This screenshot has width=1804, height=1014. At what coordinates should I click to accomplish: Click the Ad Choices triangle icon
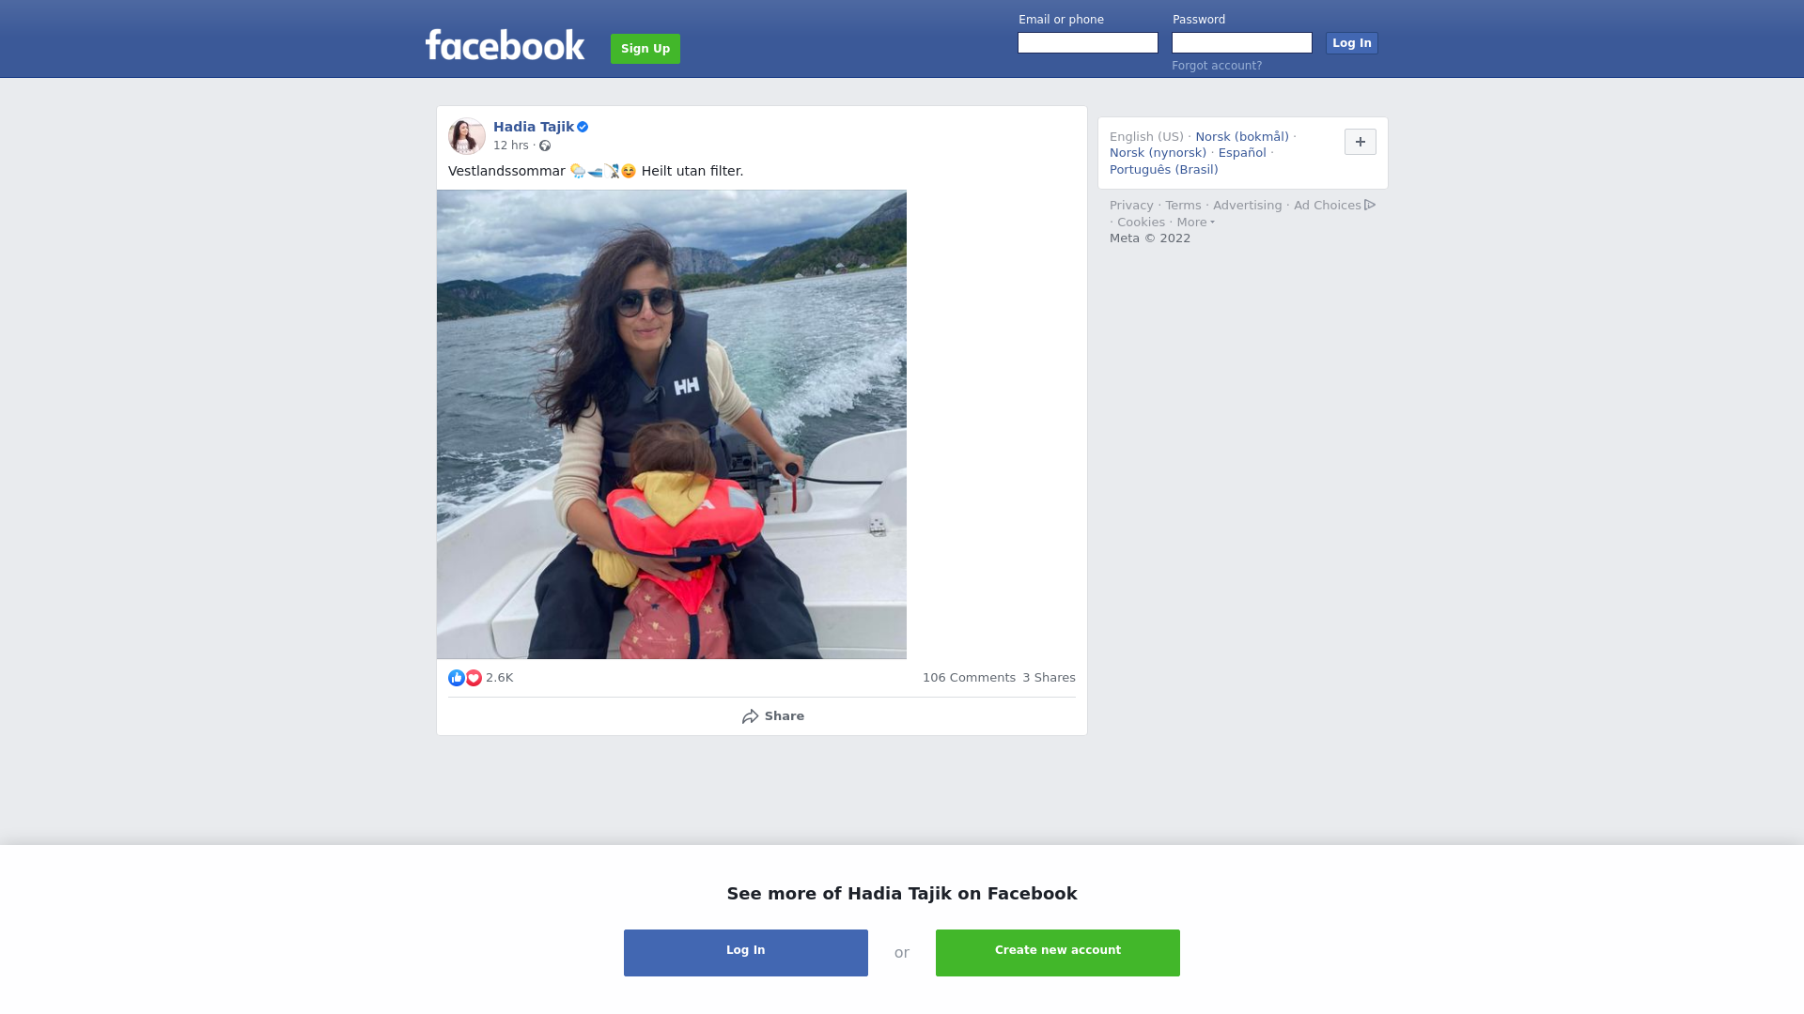(x=1370, y=205)
